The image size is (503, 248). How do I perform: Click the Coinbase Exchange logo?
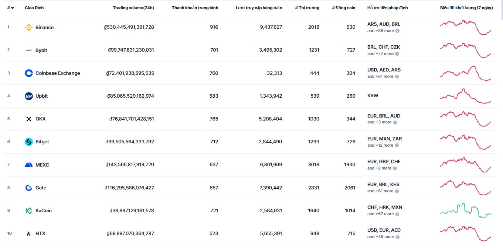29,73
